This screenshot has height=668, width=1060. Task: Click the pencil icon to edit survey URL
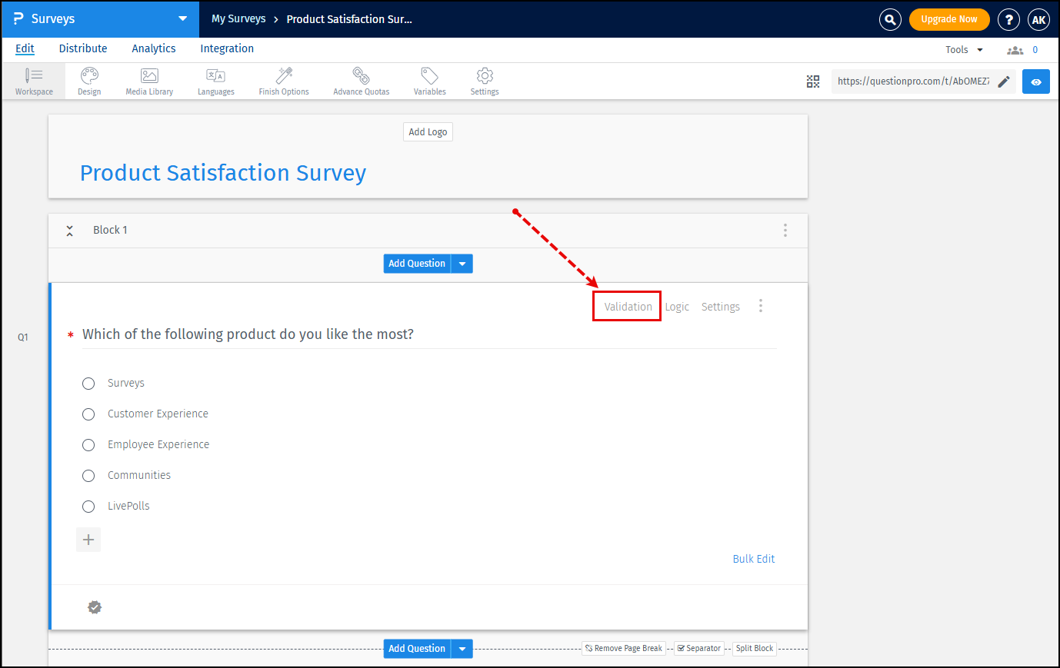[1004, 81]
